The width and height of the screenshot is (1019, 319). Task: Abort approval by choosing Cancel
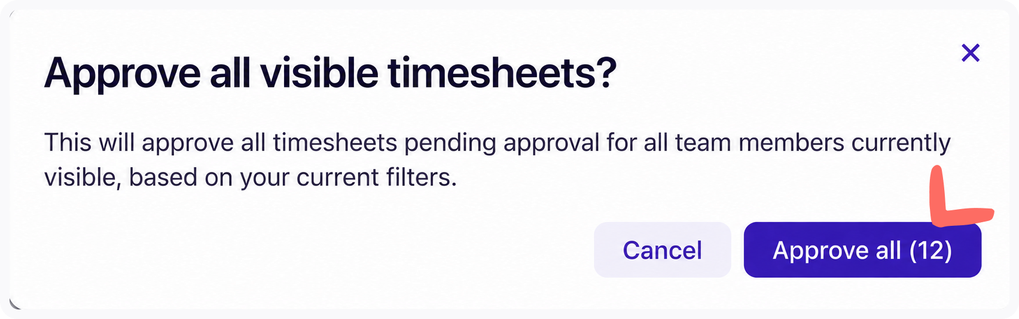click(x=662, y=250)
